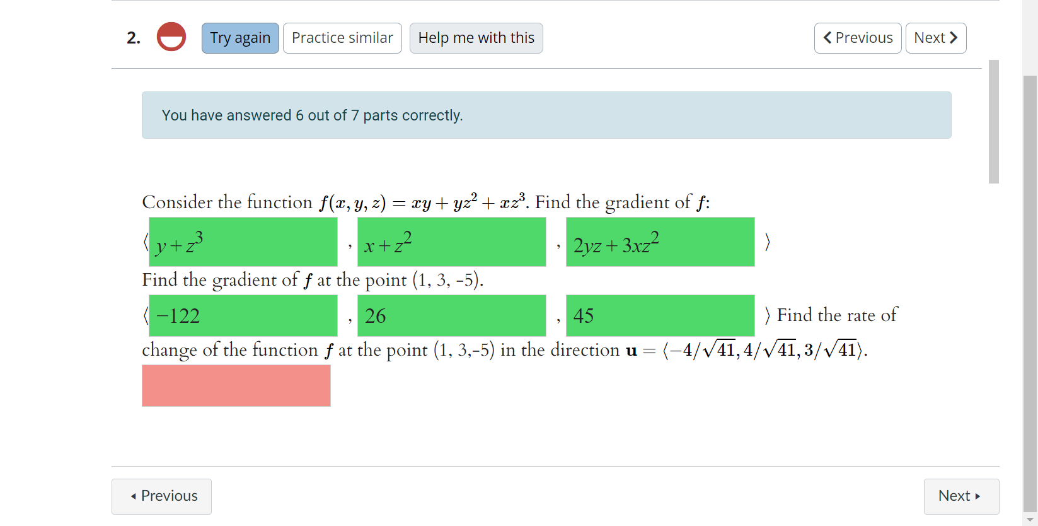Click the red half-smile status icon
1038x526 pixels.
click(171, 37)
